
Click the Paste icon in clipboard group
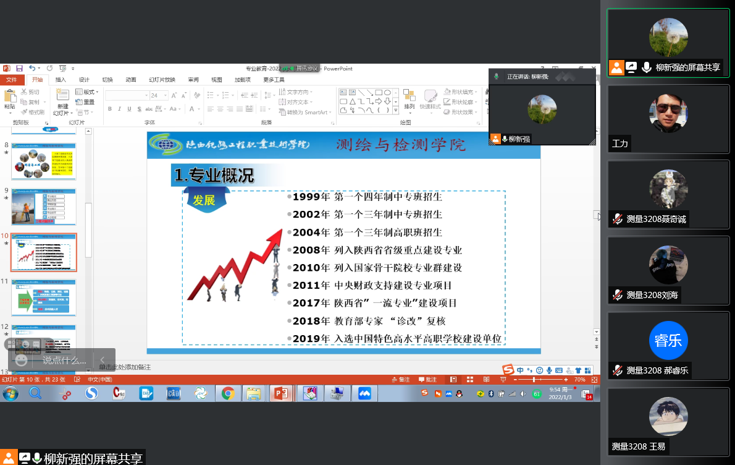(x=10, y=99)
